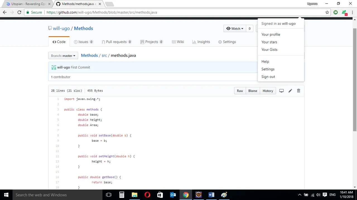This screenshot has width=357, height=200.
Task: Open Microsoft Word from the taskbar
Action: coord(211,195)
